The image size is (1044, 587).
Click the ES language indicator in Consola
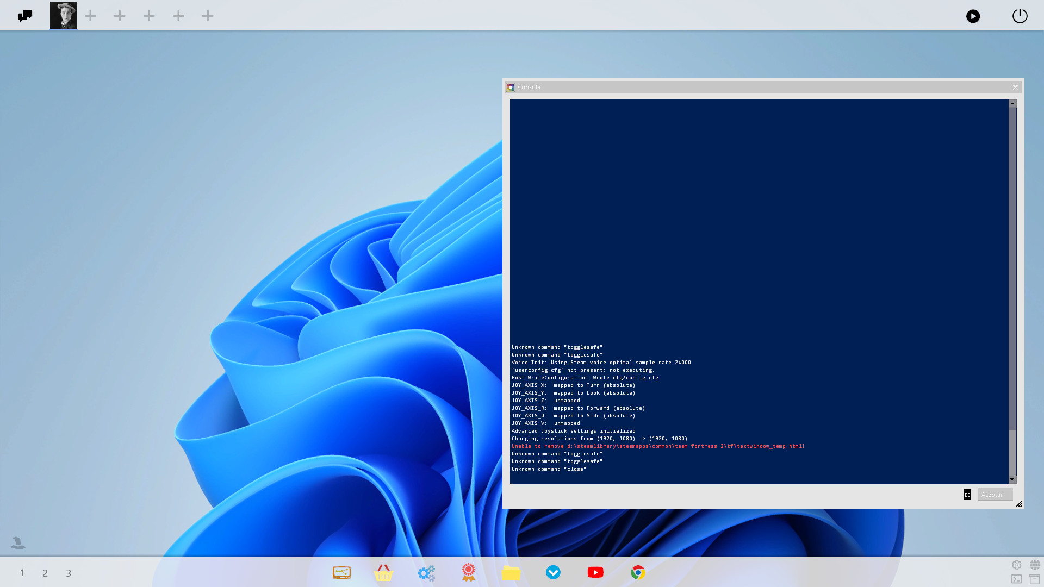tap(967, 495)
